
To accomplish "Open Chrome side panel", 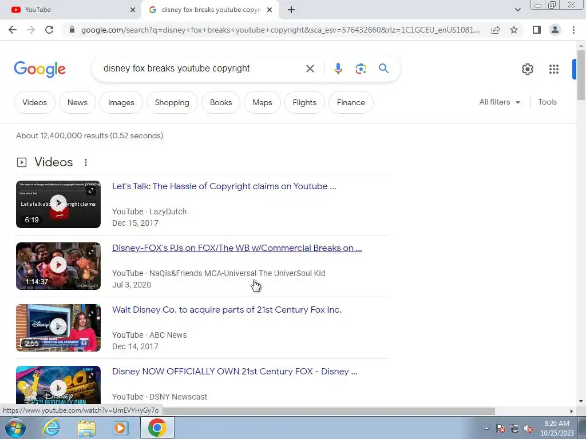I will (537, 30).
